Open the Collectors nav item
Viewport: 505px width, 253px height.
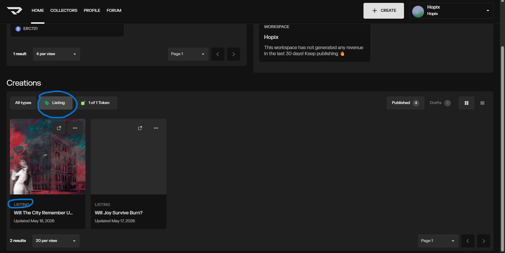[x=64, y=11]
